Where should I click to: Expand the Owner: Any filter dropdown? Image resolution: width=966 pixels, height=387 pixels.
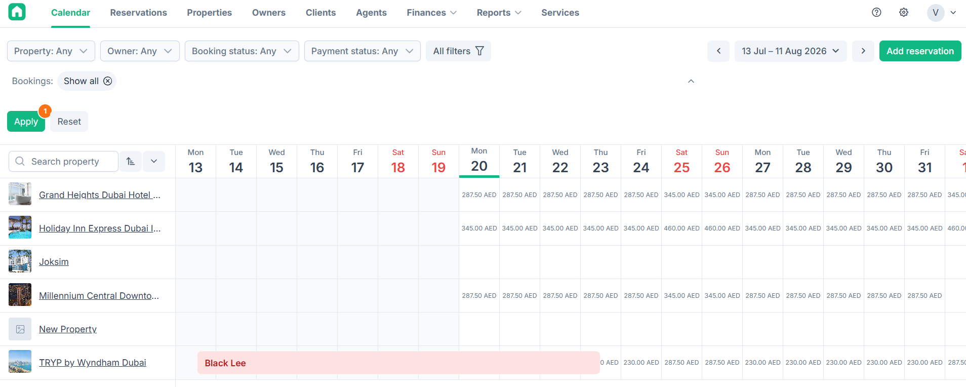[140, 51]
